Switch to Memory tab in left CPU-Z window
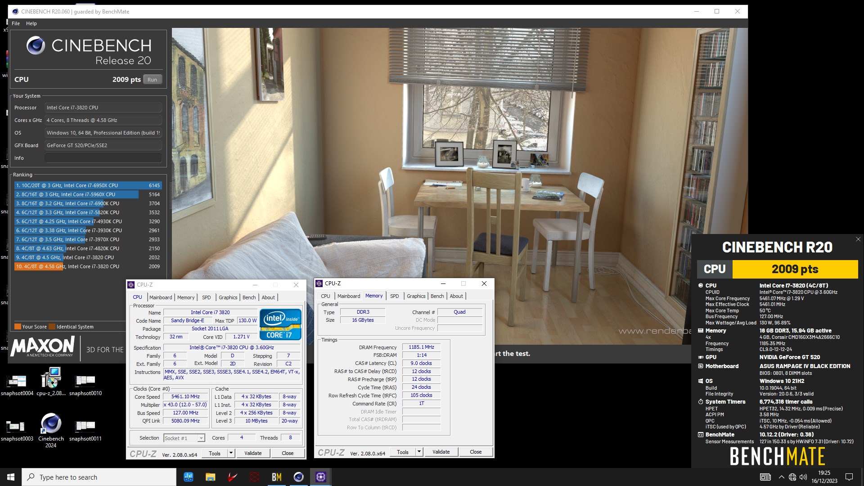This screenshot has width=864, height=486. point(186,297)
